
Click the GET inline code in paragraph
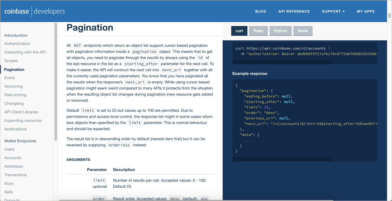click(x=77, y=46)
